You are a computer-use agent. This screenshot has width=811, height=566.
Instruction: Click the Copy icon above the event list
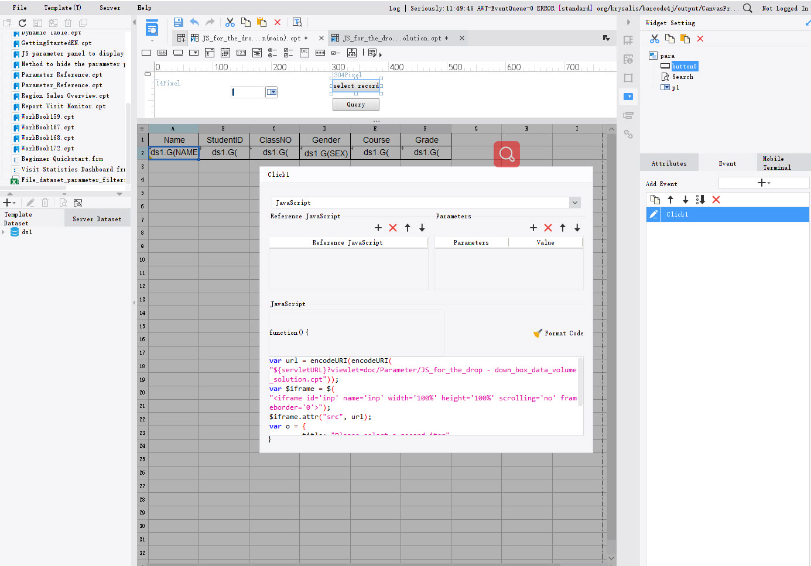(x=655, y=200)
